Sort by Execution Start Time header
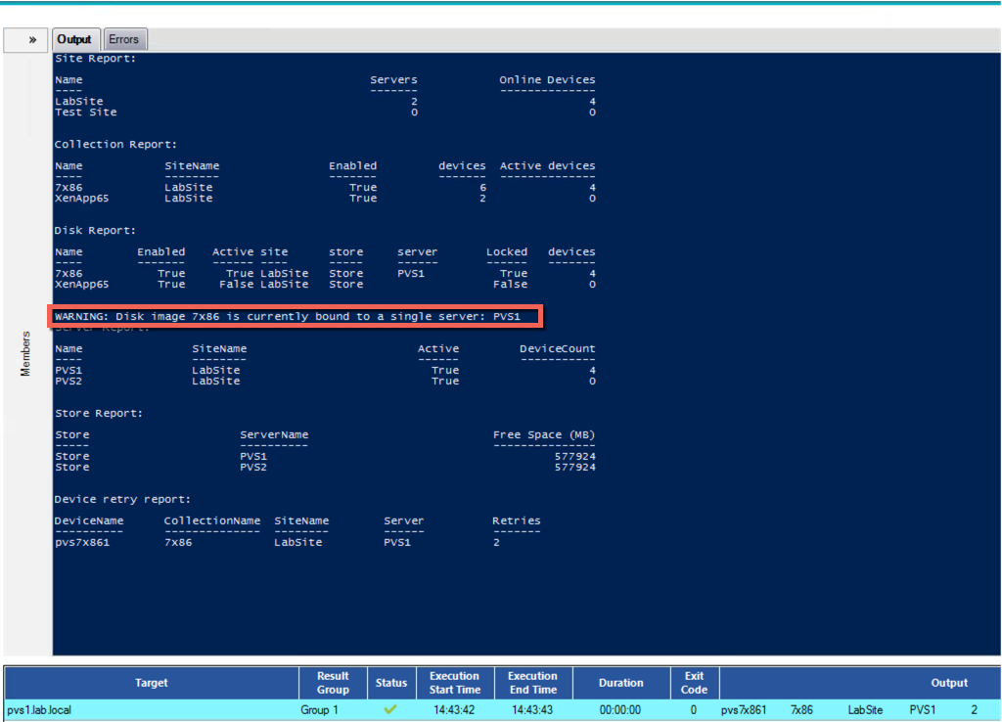 (454, 683)
